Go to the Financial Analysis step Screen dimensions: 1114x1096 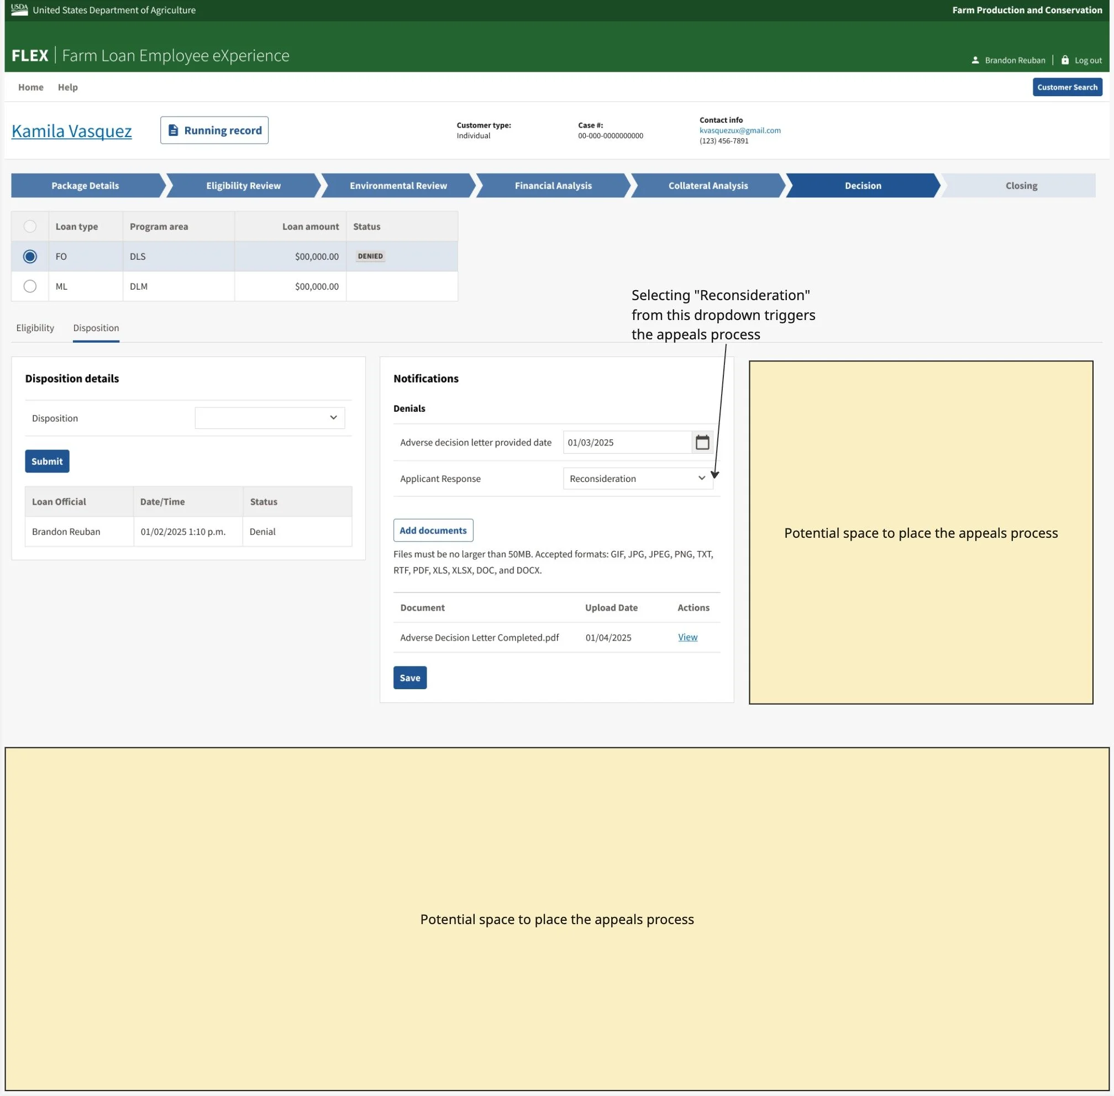(553, 185)
